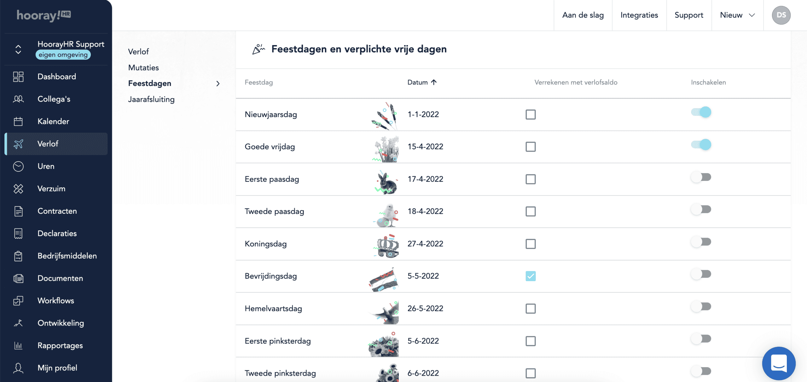
Task: Uncheck Bevrijdingsdag verlofsaldo checkbox
Action: pos(531,276)
